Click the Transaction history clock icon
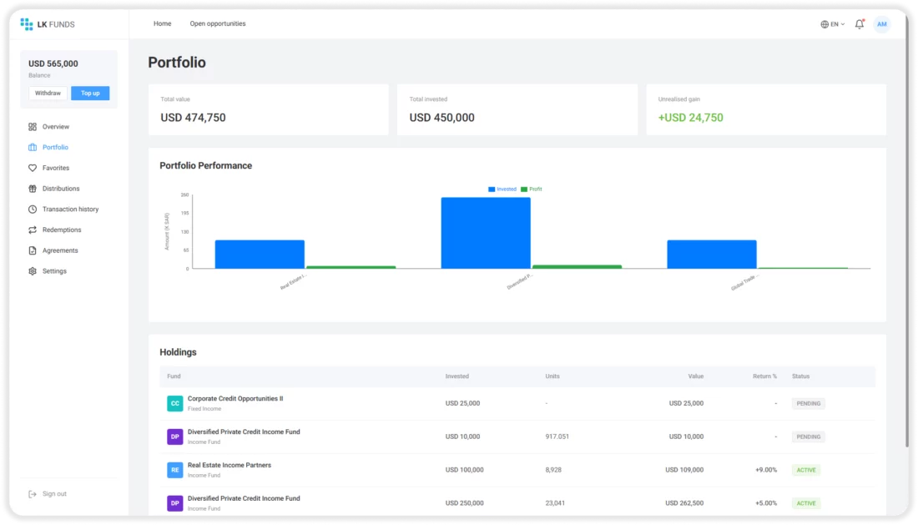This screenshot has width=918, height=525. point(33,209)
